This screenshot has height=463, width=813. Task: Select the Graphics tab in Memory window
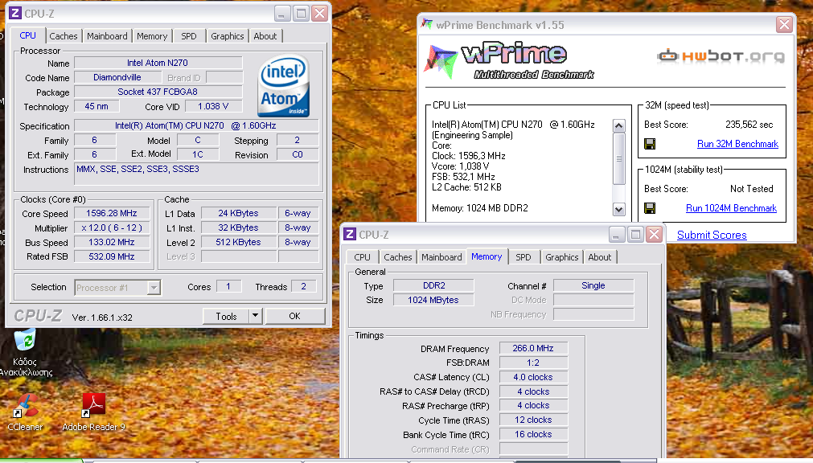(561, 257)
